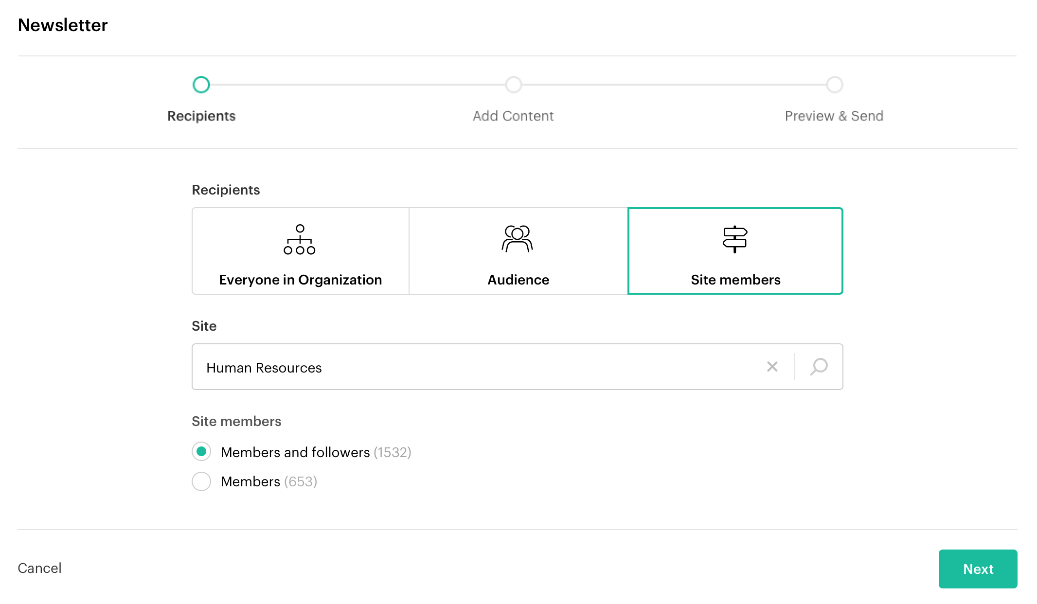
Task: Click the search magnifier in Site field
Action: pos(819,367)
